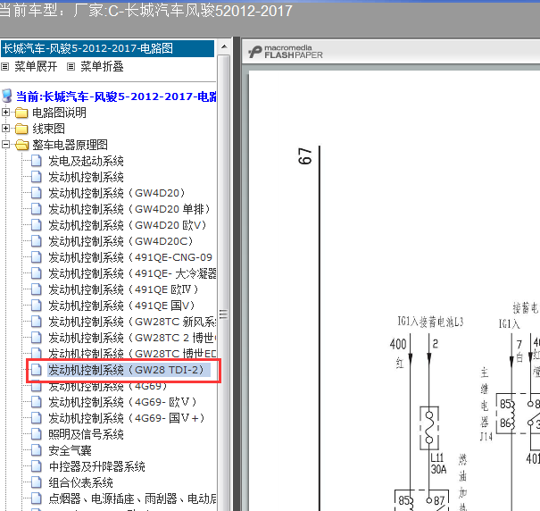Open 中控器及升降器系统 document
The width and height of the screenshot is (540, 511).
tap(96, 466)
